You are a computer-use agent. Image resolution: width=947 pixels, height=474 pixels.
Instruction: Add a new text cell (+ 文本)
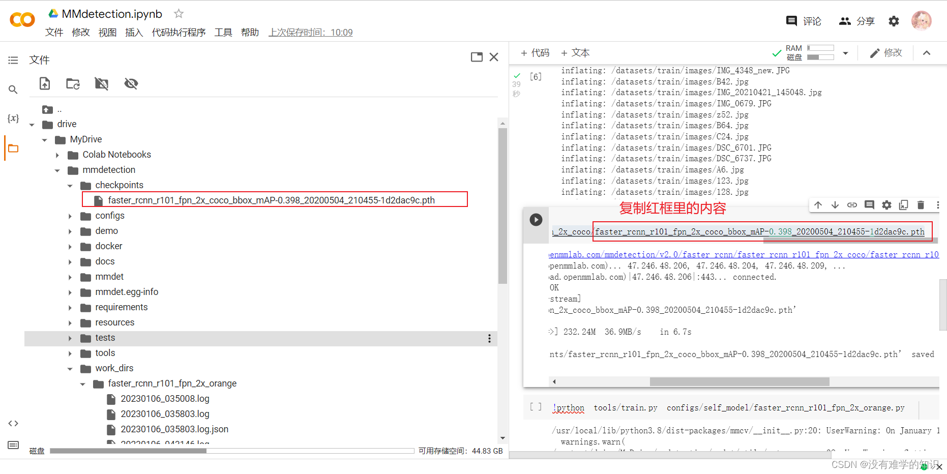(x=575, y=53)
